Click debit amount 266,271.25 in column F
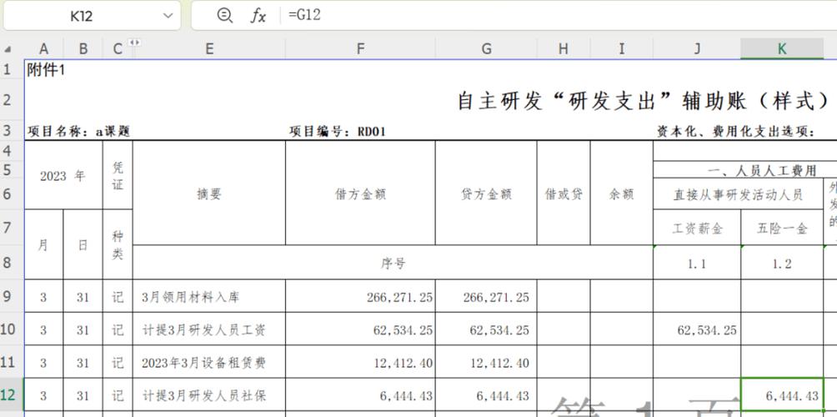Image resolution: width=837 pixels, height=417 pixels. tap(360, 296)
